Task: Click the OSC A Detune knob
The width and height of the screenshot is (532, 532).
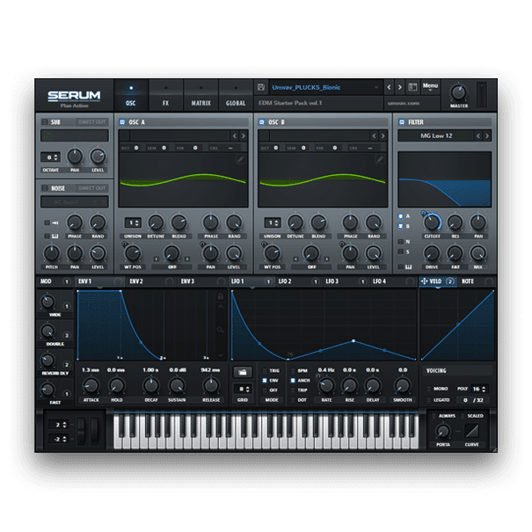Action: point(156,222)
